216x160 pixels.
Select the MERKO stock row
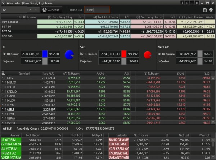click(106, 83)
